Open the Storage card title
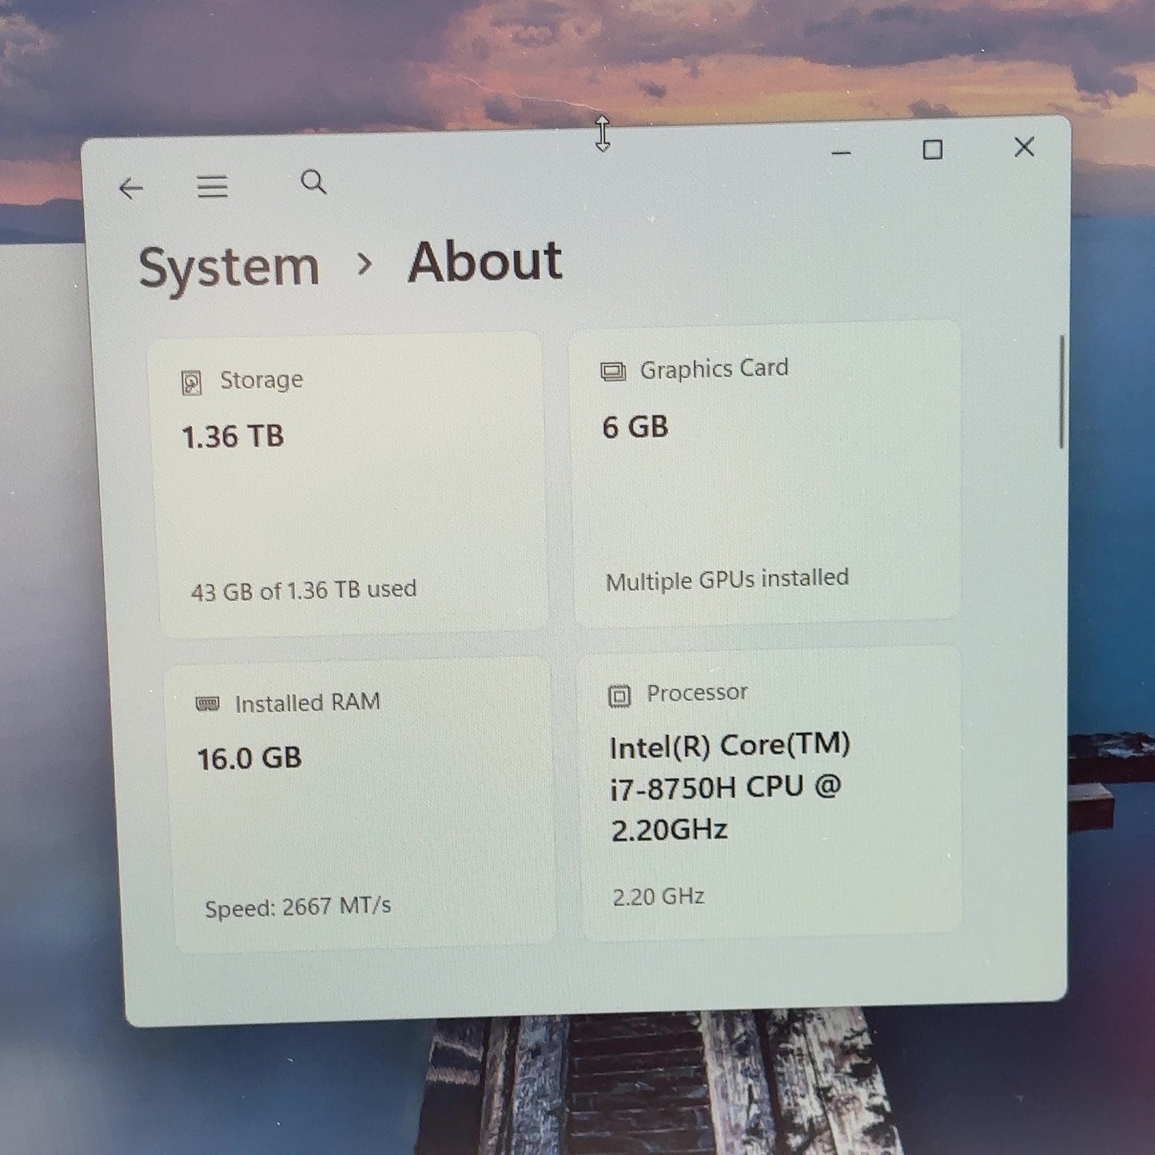The height and width of the screenshot is (1155, 1155). point(261,380)
